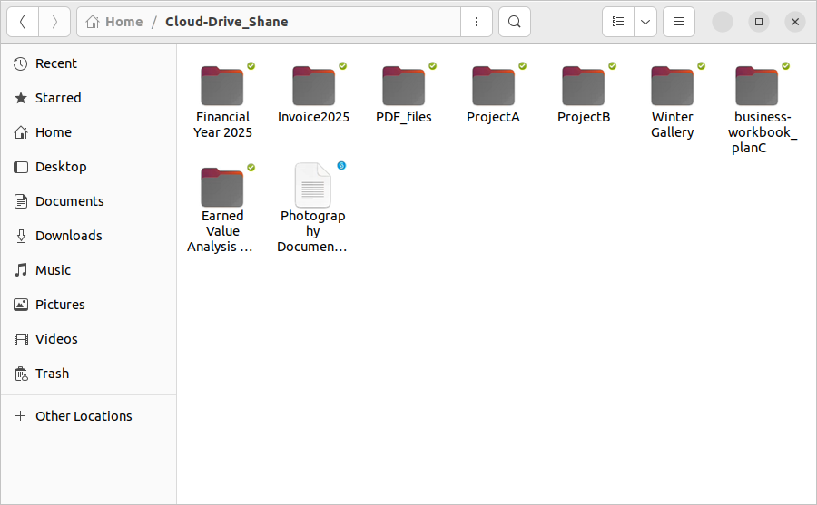Select the Photography Document file icon

click(x=313, y=186)
